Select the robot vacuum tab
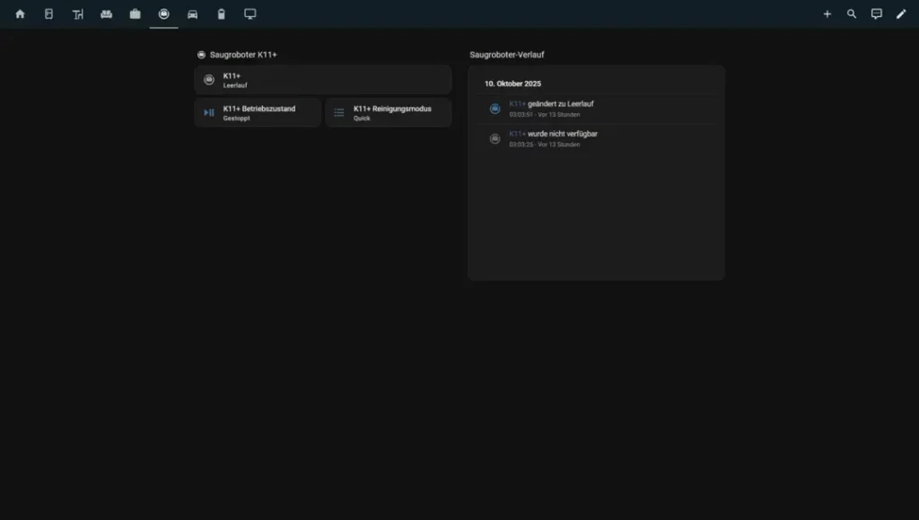This screenshot has height=520, width=919. (163, 14)
